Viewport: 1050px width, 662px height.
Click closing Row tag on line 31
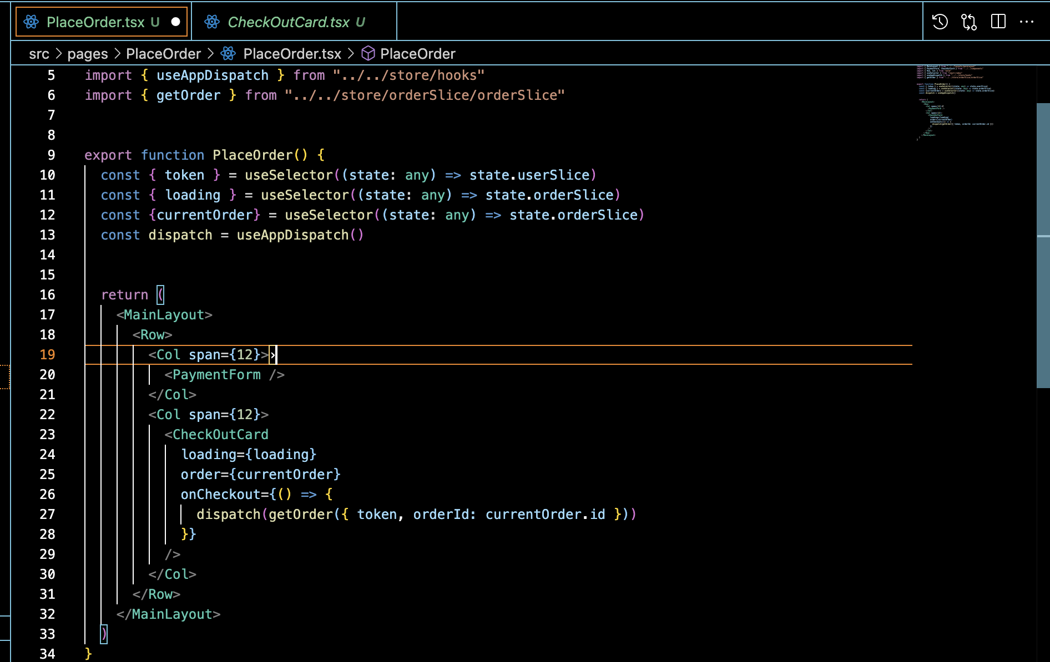point(157,594)
